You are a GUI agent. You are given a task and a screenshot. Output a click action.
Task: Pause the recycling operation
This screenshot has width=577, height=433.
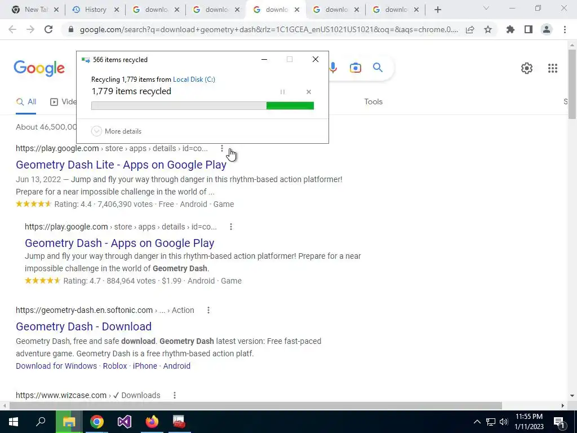(282, 92)
